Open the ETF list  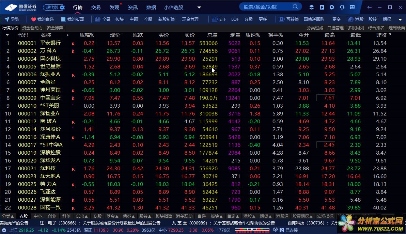[x=219, y=19]
